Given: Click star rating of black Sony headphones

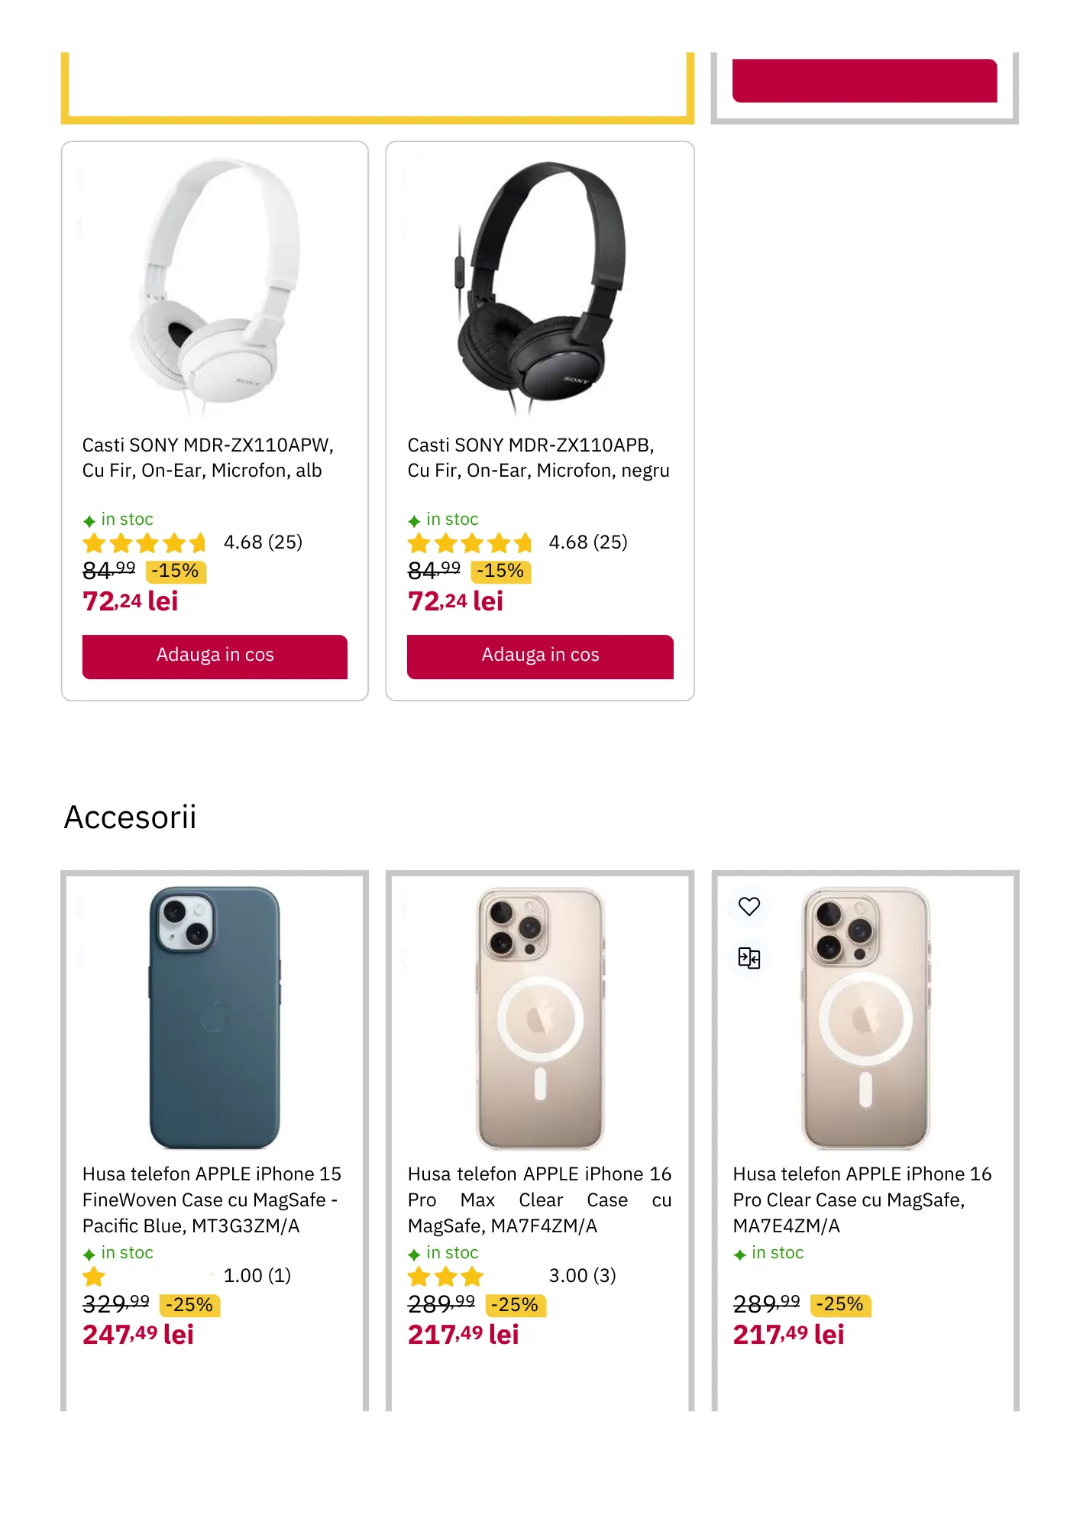Looking at the screenshot, I should 469,543.
